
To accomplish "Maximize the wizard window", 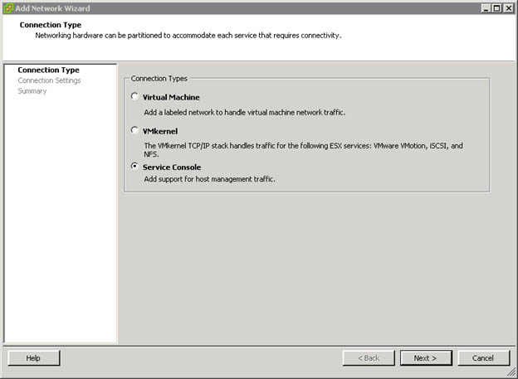I will (497, 7).
